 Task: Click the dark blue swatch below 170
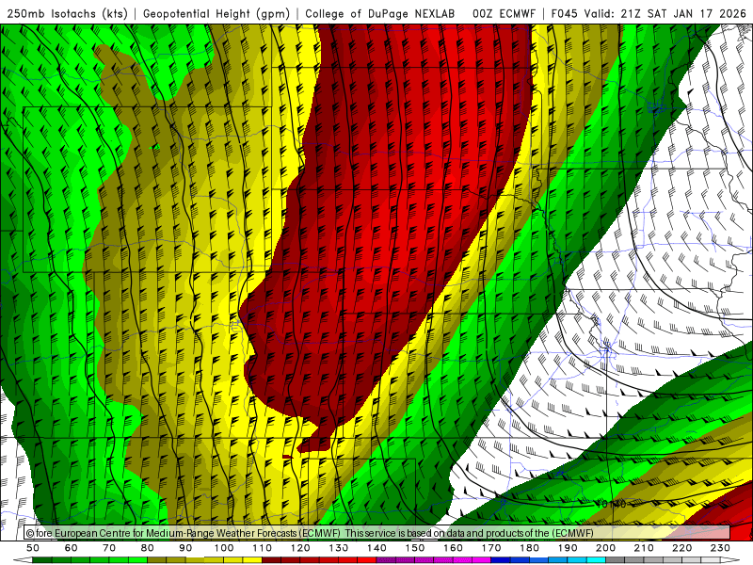click(x=501, y=560)
